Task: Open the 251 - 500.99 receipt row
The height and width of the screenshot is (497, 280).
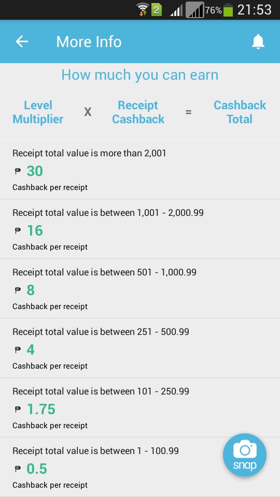Action: click(x=140, y=348)
